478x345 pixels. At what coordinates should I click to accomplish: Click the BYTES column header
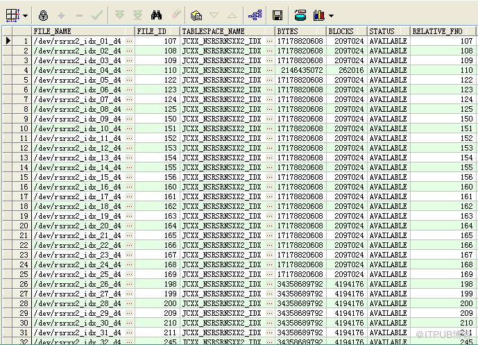300,31
